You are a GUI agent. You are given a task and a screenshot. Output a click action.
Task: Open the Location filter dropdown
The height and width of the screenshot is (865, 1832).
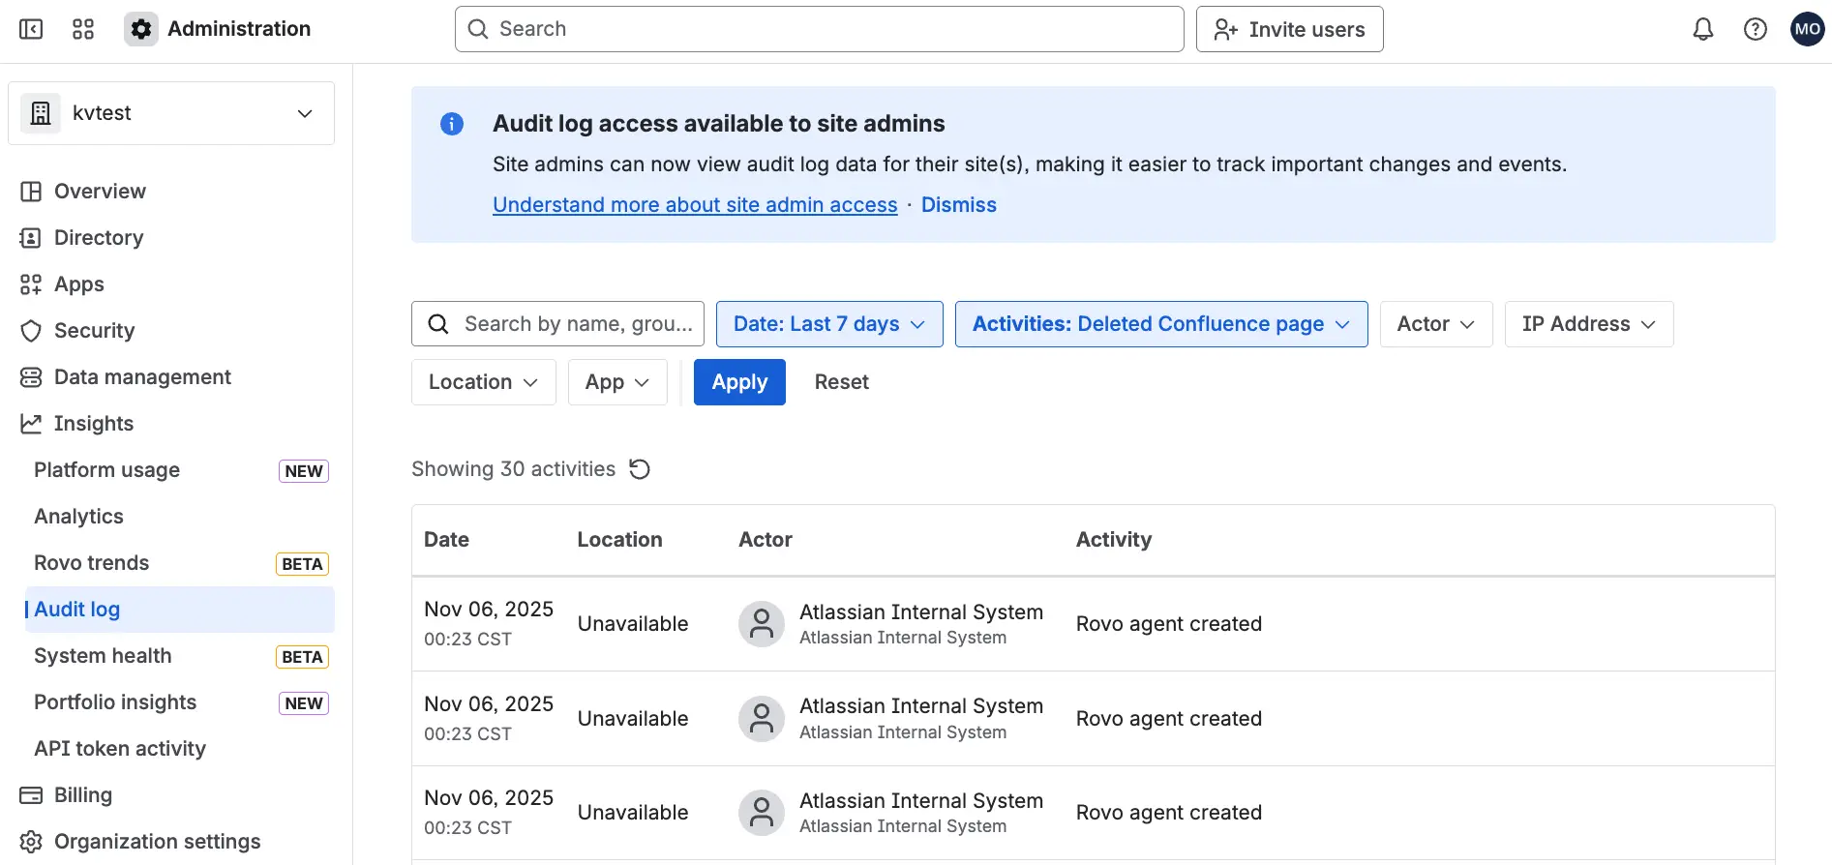484,382
